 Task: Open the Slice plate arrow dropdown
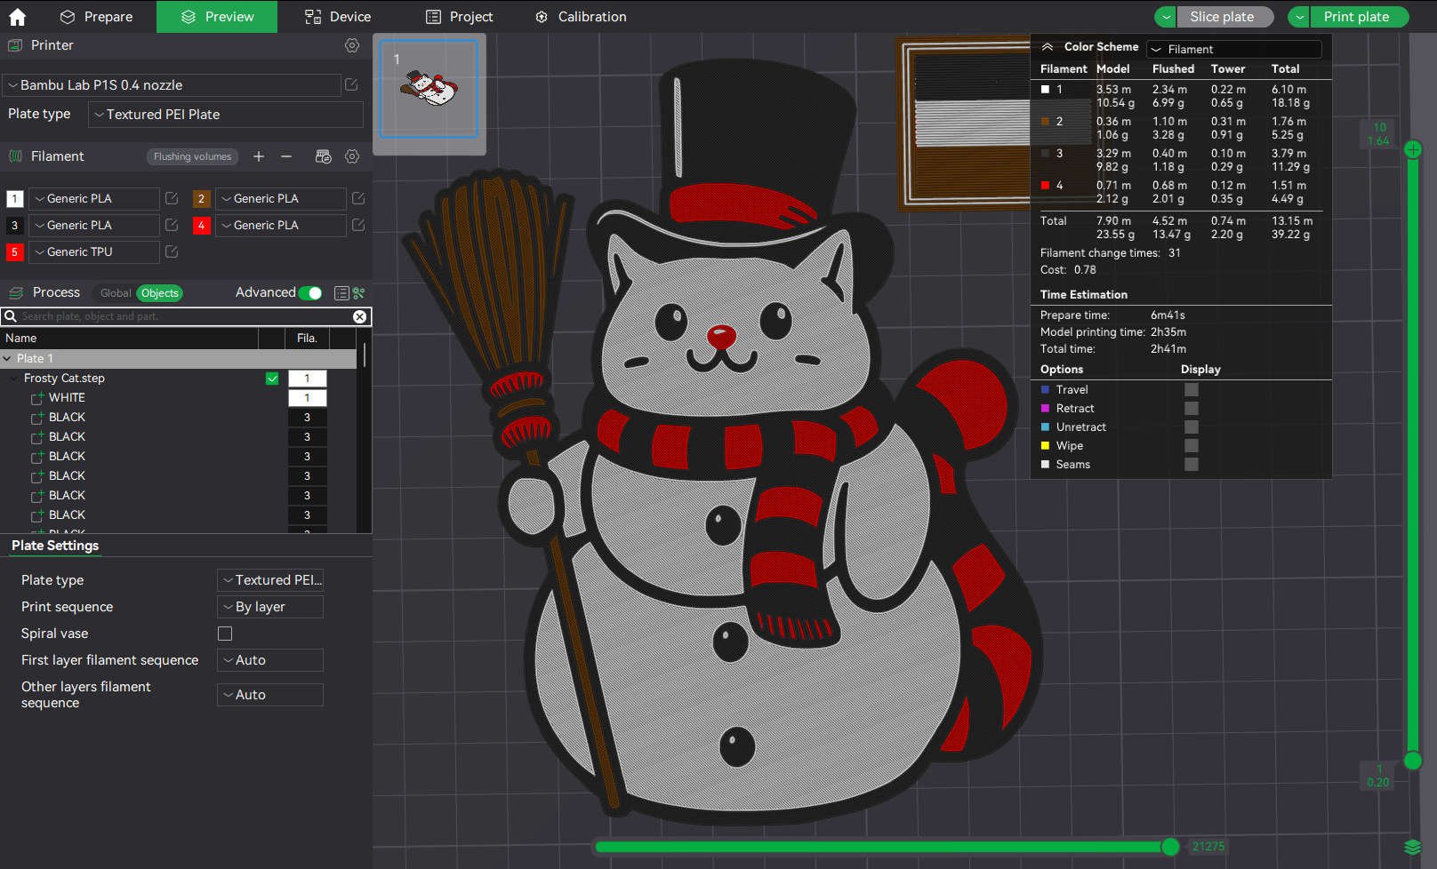click(1166, 17)
